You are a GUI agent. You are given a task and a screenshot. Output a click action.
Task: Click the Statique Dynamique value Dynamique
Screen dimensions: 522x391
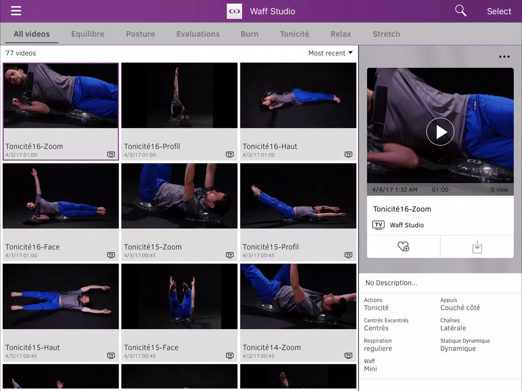(x=458, y=348)
